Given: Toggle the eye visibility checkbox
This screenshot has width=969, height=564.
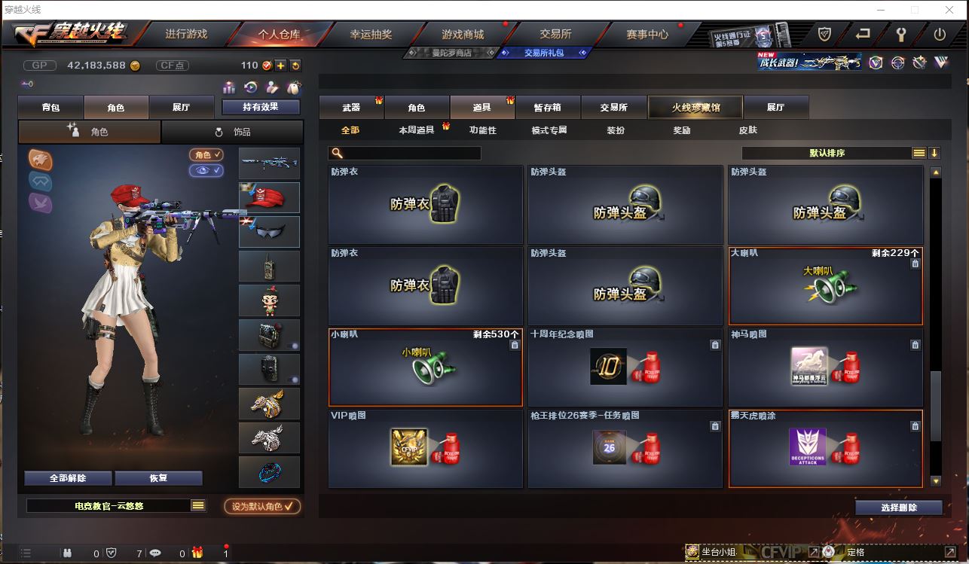Looking at the screenshot, I should pos(206,171).
